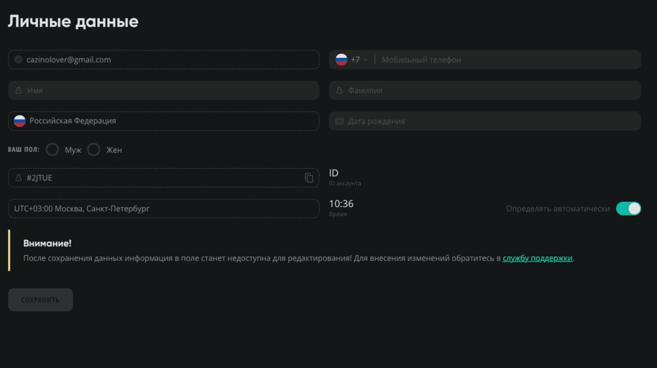
Task: Toggle the Определять автоматически switch
Action: (x=628, y=209)
